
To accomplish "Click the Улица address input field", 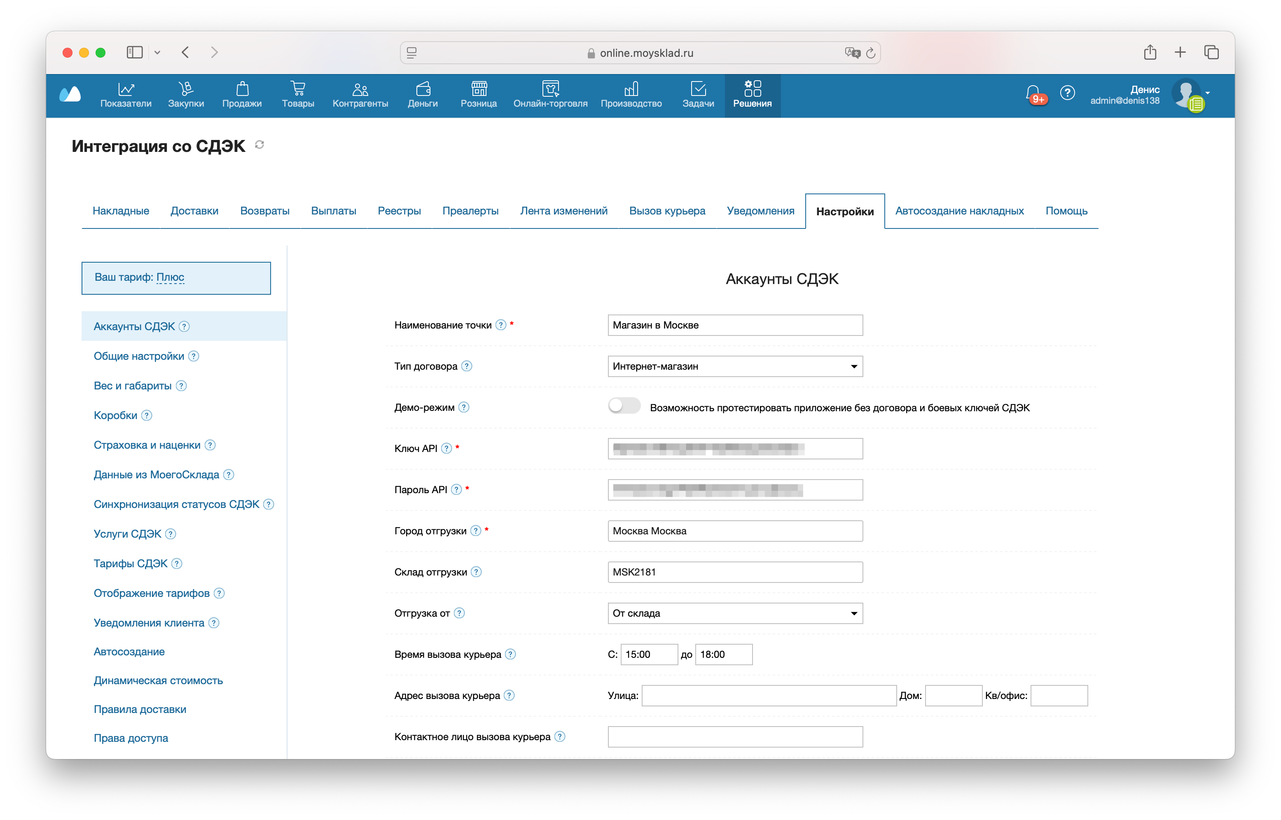I will [769, 695].
